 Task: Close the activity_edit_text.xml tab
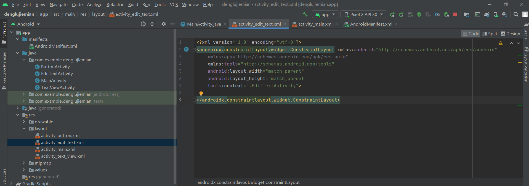click(x=285, y=24)
